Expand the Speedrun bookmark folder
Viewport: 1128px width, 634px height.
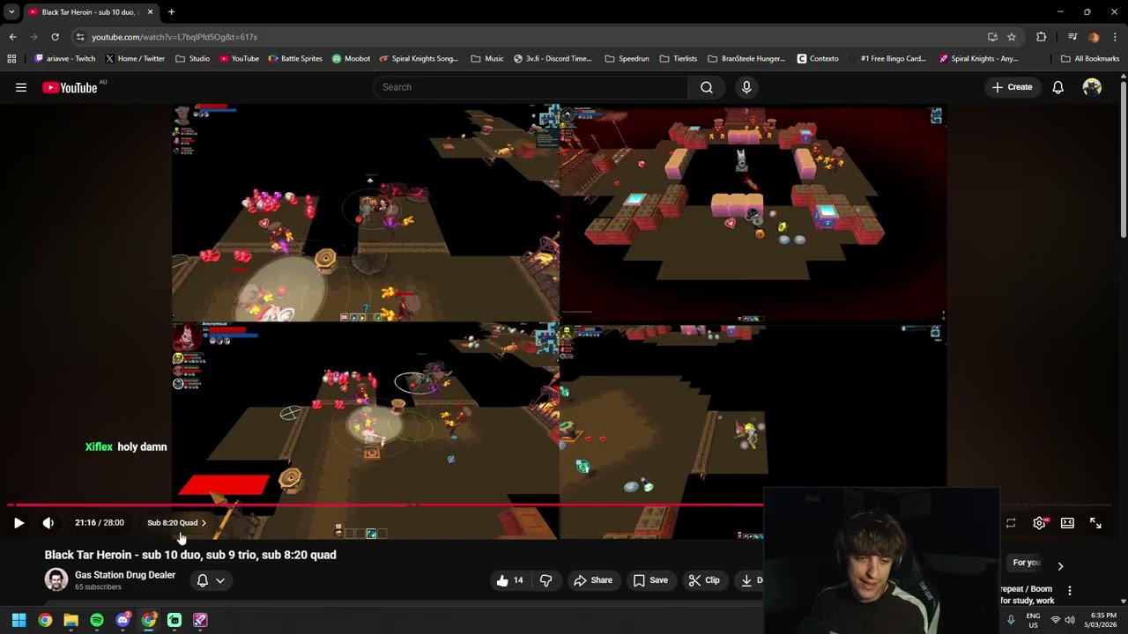click(627, 59)
